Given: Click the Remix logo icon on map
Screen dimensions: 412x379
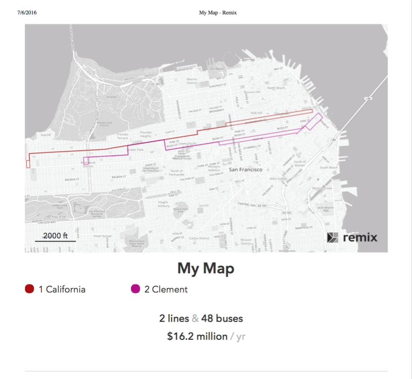Looking at the screenshot, I should [x=332, y=237].
